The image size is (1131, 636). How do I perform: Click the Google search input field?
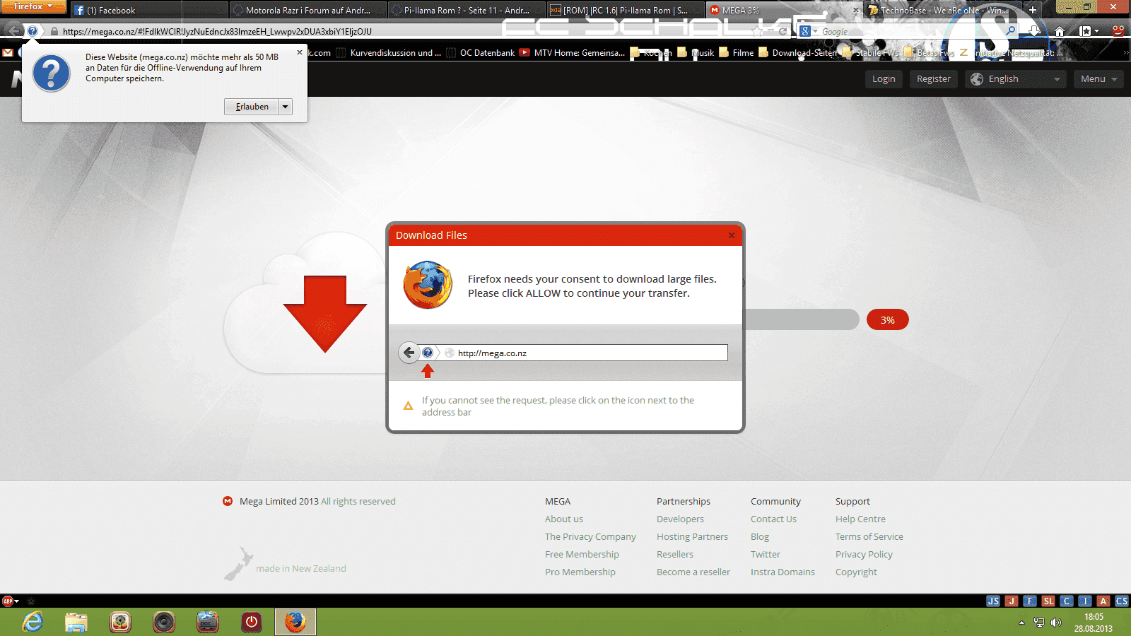click(912, 31)
